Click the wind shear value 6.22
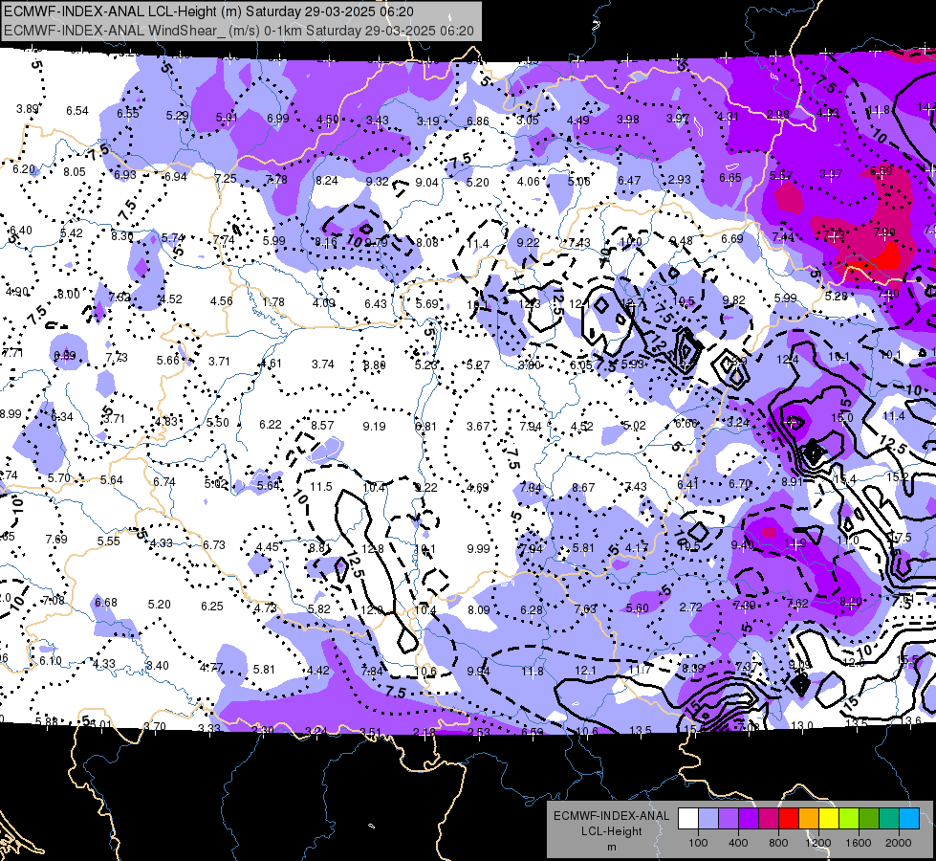 270,424
